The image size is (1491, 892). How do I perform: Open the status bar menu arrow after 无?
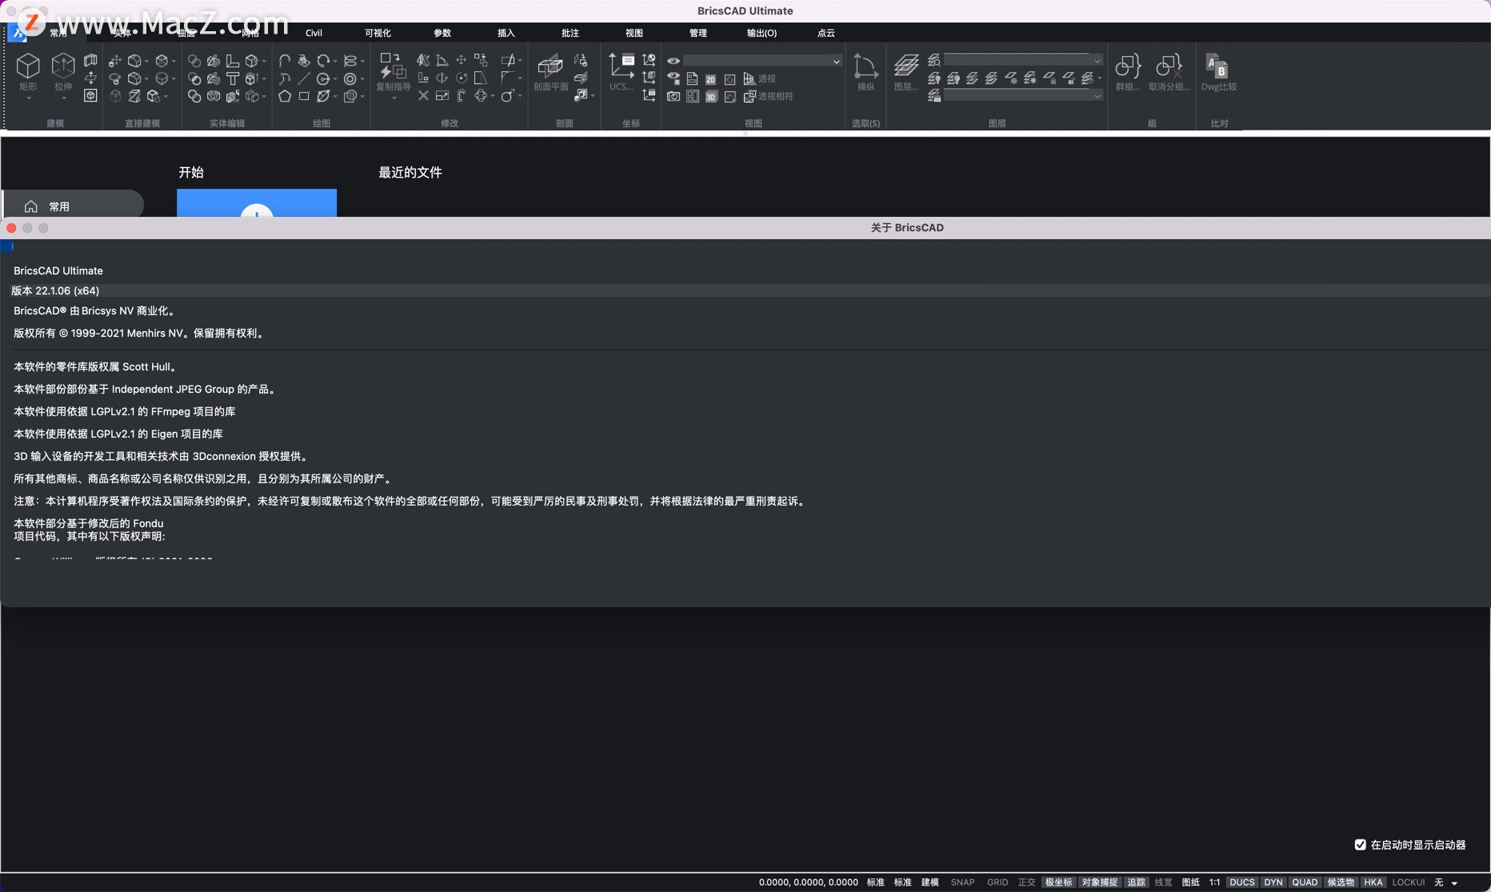coord(1454,883)
